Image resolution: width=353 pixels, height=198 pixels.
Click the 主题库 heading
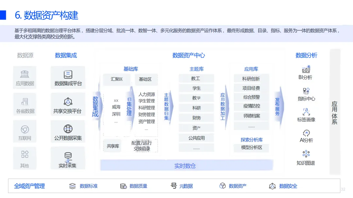pos(196,69)
